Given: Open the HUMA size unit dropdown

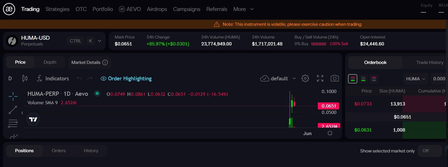Looking at the screenshot, I should tap(416, 79).
